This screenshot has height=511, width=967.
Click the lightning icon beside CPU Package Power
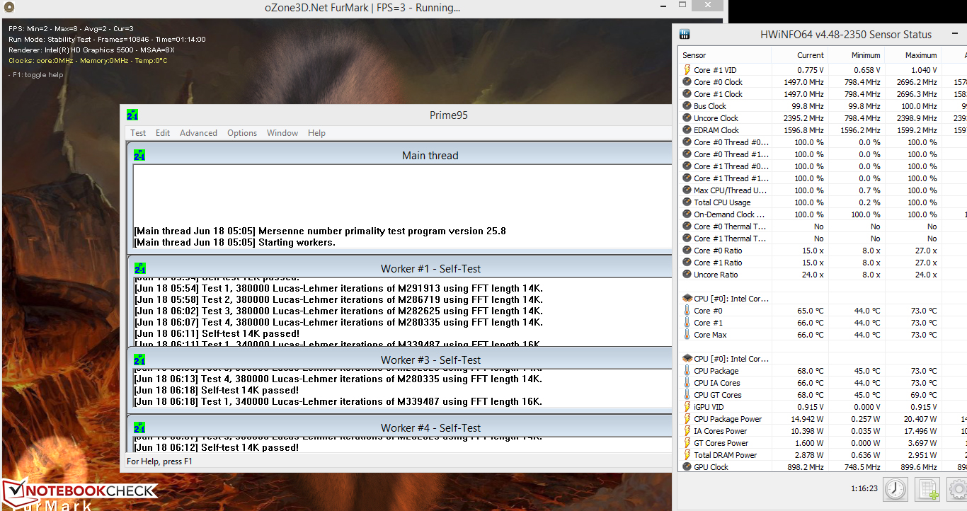687,419
